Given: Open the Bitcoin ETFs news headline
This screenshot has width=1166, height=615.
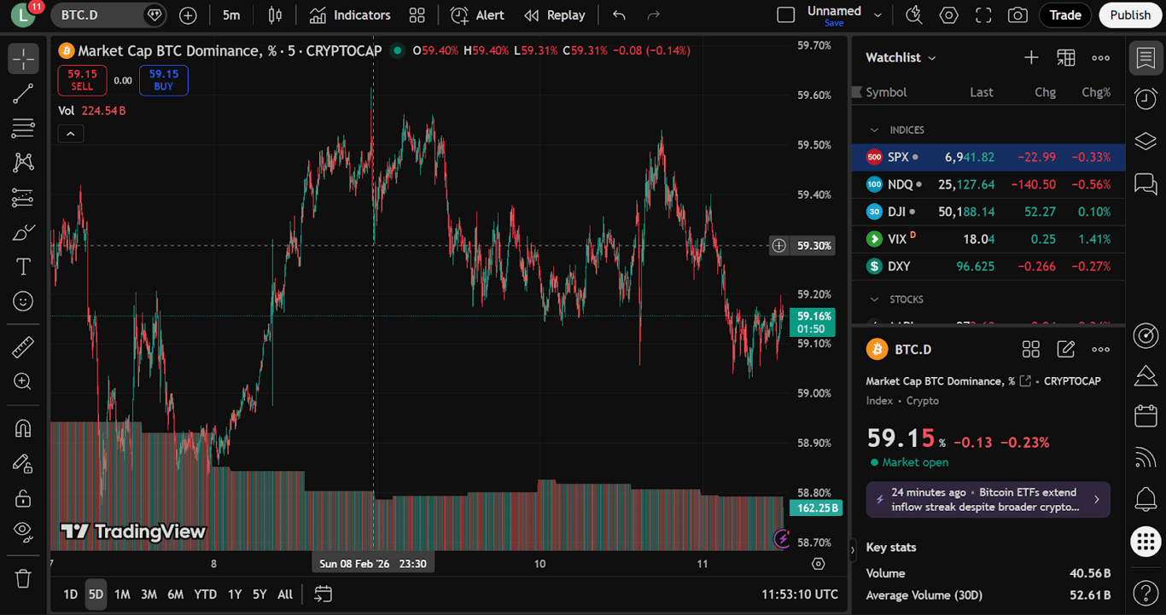Looking at the screenshot, I should (988, 500).
